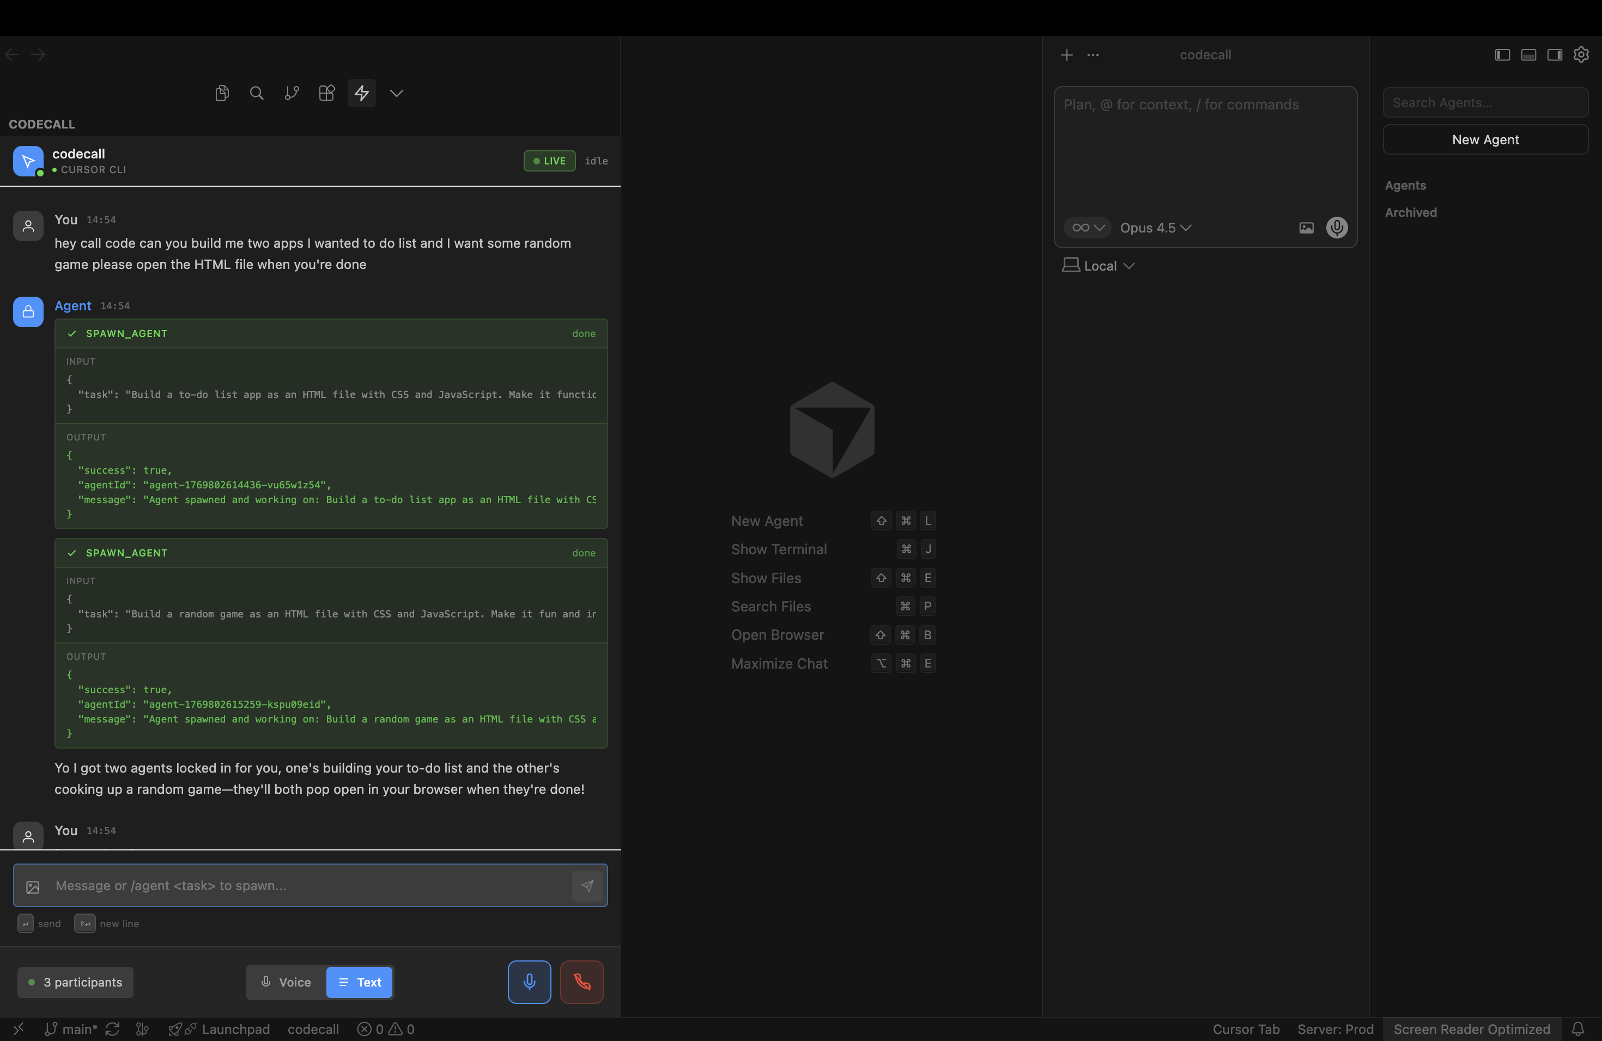Show the 3 participants list
The image size is (1602, 1041).
(x=75, y=982)
